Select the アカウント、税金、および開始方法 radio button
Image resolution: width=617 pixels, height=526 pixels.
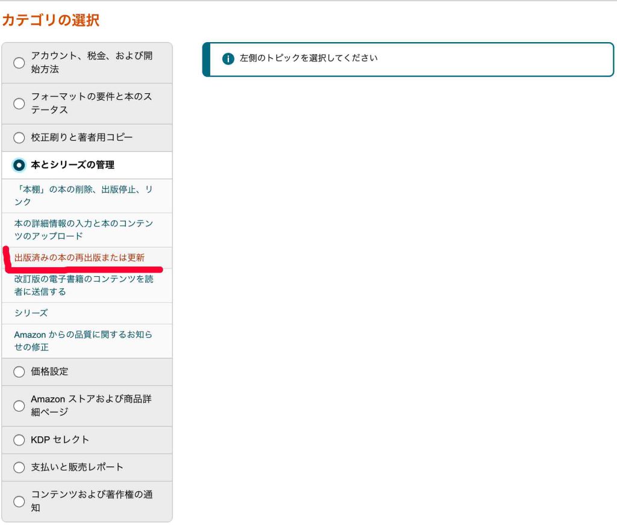19,63
